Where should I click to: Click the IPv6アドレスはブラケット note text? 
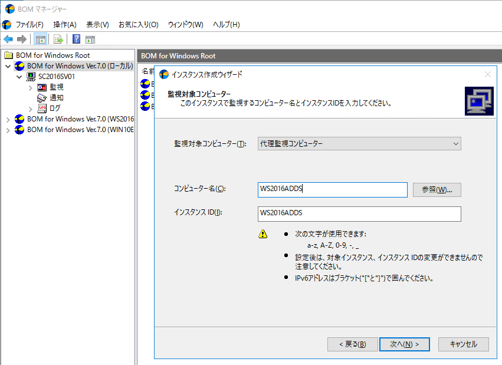coord(364,278)
